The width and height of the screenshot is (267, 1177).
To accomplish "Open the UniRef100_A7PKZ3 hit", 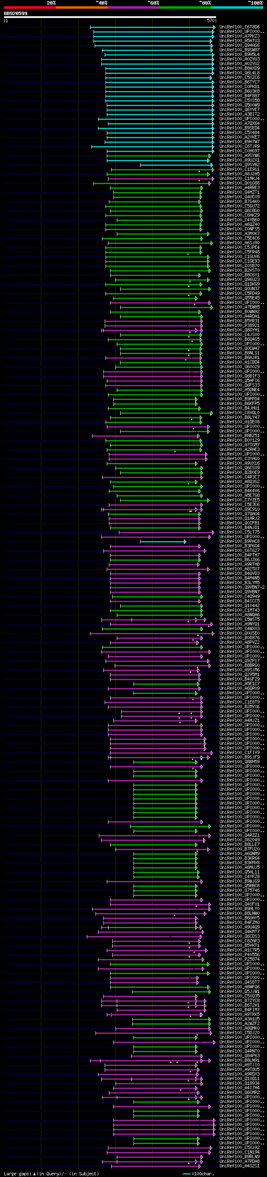I will pyautogui.click(x=239, y=37).
